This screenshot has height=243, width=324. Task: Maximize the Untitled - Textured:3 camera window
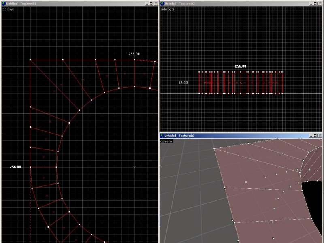pos(315,136)
